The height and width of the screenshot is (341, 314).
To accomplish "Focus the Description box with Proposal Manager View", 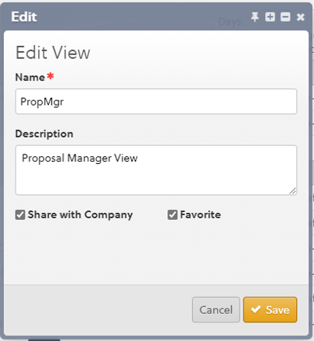I will click(x=156, y=170).
